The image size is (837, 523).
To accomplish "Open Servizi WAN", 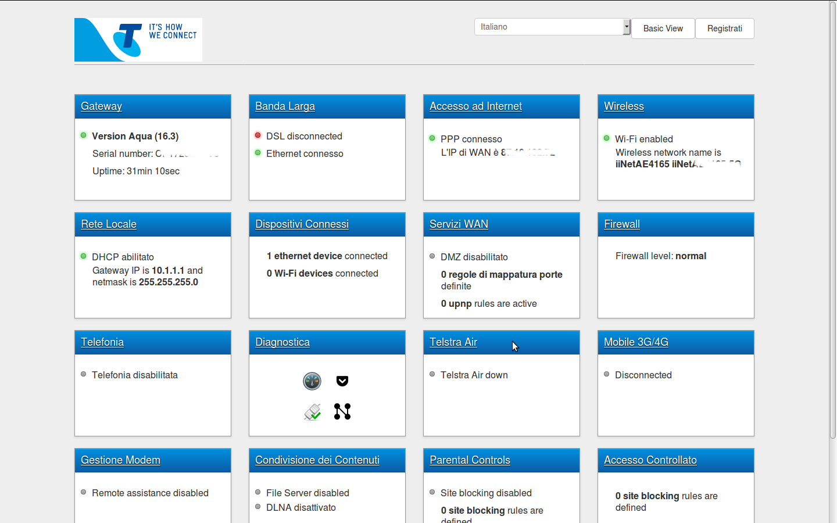I will click(459, 224).
